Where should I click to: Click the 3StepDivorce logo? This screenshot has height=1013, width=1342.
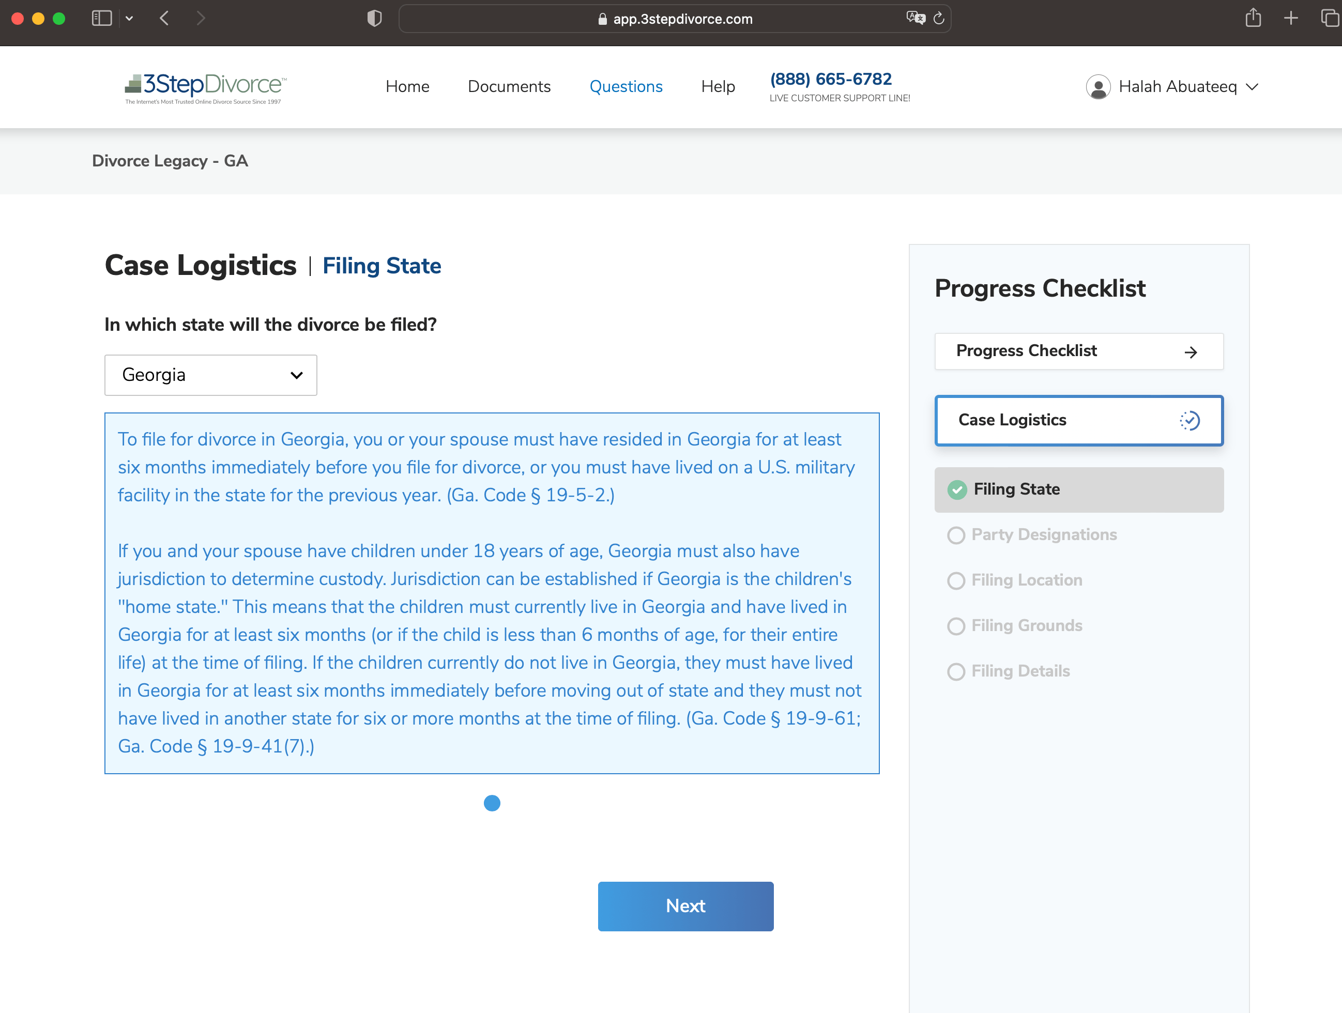point(205,88)
